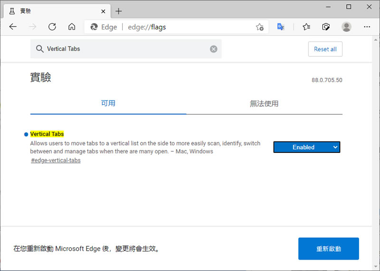Screen dimensions: 380x271
Task: Click the scrollbar up arrow
Action: (x=376, y=39)
